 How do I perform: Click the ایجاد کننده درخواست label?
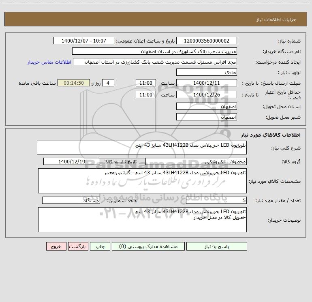[278, 62]
